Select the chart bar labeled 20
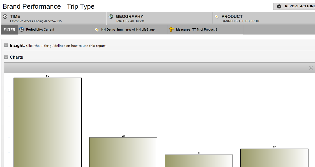Image resolution: width=315 pixels, height=167 pixels. pyautogui.click(x=123, y=152)
